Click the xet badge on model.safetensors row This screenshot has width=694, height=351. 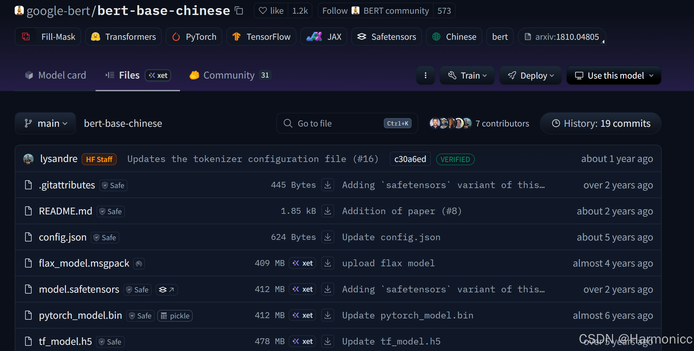(302, 289)
